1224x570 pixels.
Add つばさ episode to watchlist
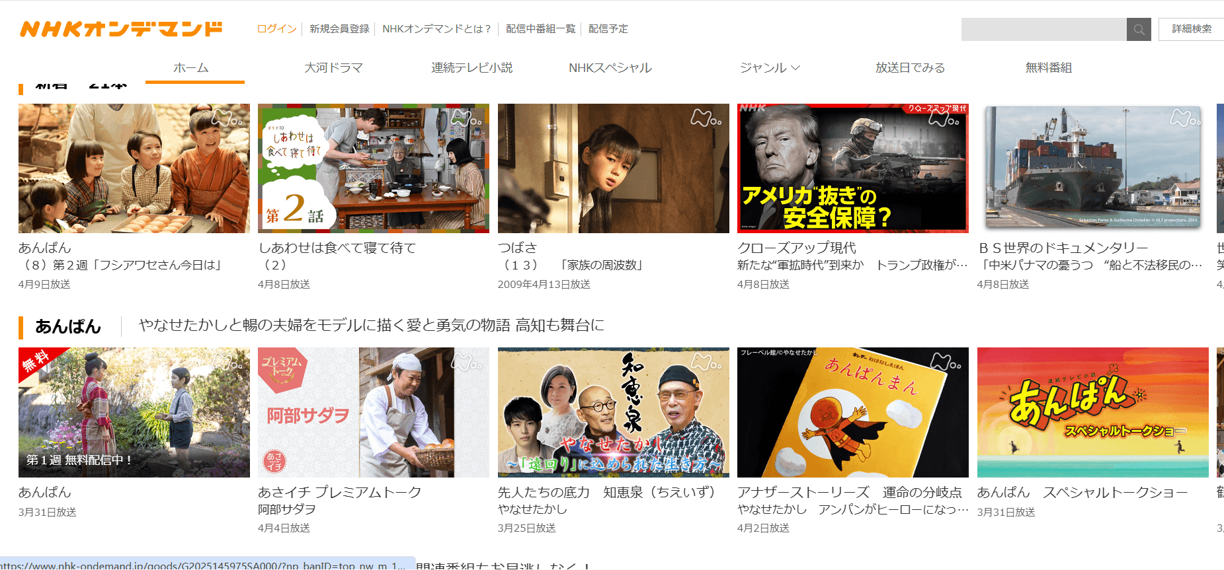tap(707, 118)
